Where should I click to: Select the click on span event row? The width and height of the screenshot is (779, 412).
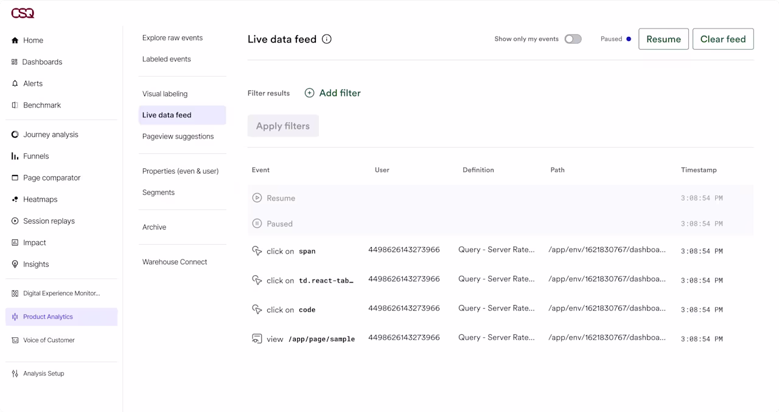pyautogui.click(x=500, y=251)
